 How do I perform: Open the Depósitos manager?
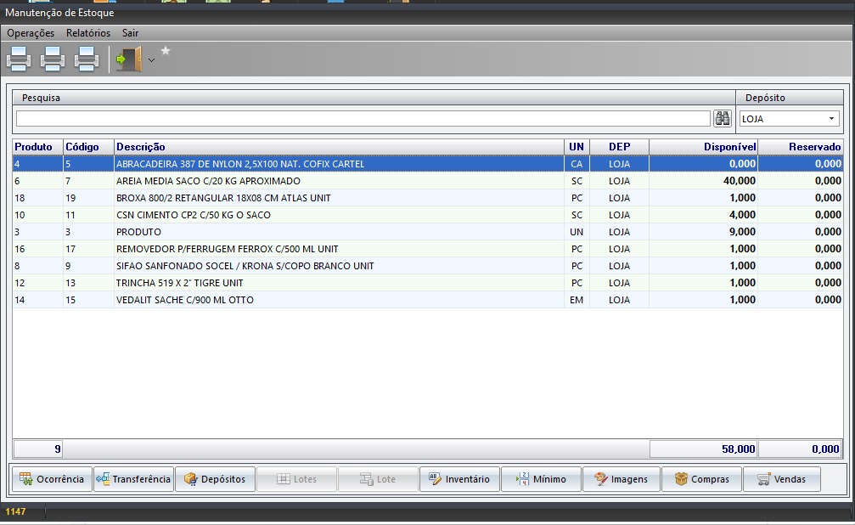pos(215,479)
